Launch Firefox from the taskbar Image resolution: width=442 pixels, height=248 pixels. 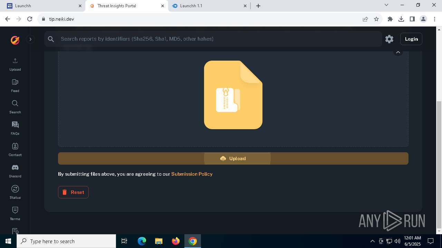tap(176, 241)
